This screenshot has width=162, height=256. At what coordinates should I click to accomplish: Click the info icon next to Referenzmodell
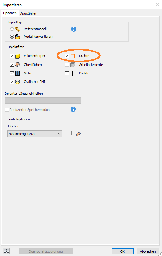click(x=74, y=29)
